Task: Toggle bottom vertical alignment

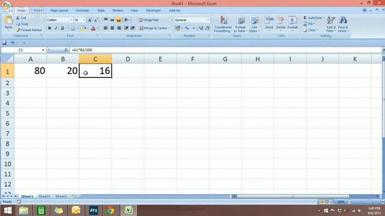Action: 119,20
